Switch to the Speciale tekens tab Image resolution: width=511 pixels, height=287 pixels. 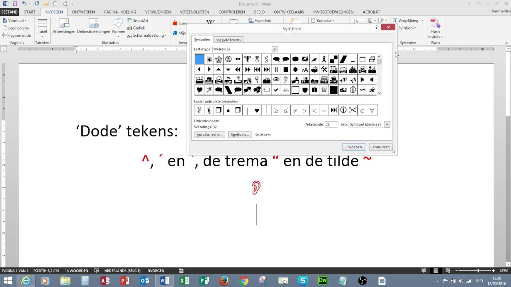pyautogui.click(x=228, y=40)
